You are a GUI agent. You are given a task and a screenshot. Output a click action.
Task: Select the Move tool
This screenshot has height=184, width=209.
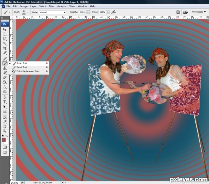pyautogui.click(x=5, y=30)
